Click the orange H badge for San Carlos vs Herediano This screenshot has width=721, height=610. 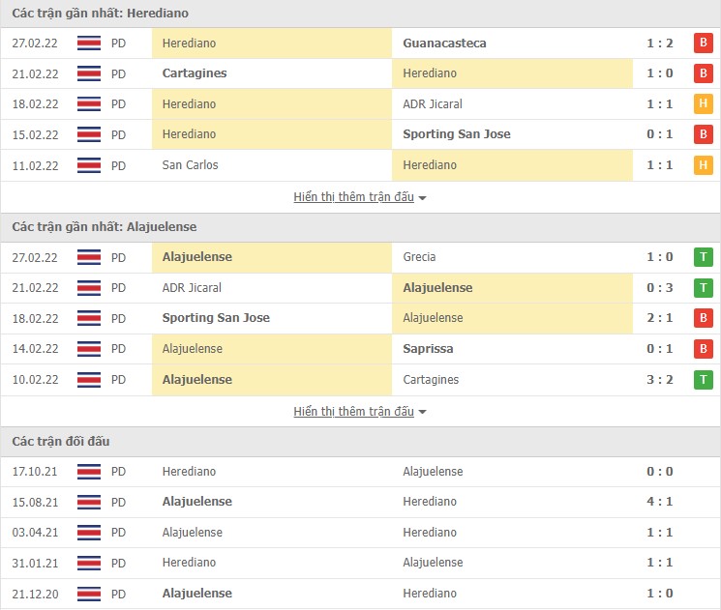[x=703, y=165]
